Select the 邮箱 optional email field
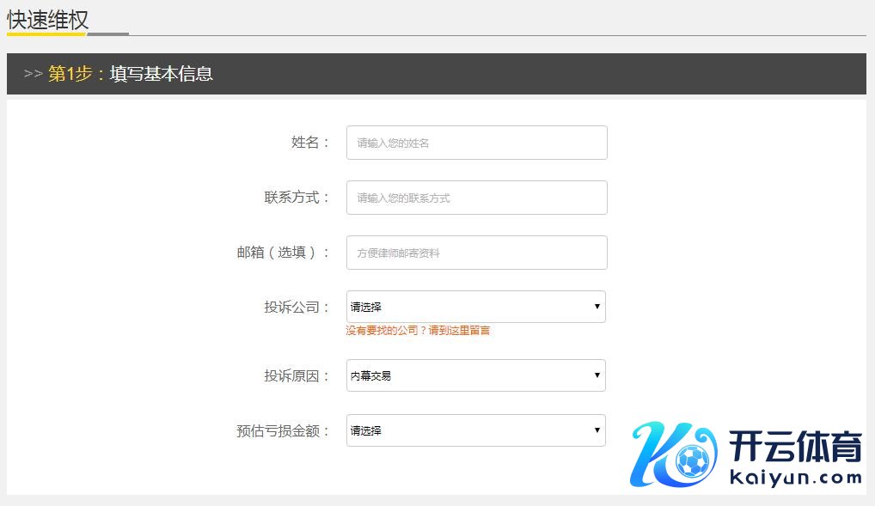The height and width of the screenshot is (506, 875). pyautogui.click(x=476, y=253)
